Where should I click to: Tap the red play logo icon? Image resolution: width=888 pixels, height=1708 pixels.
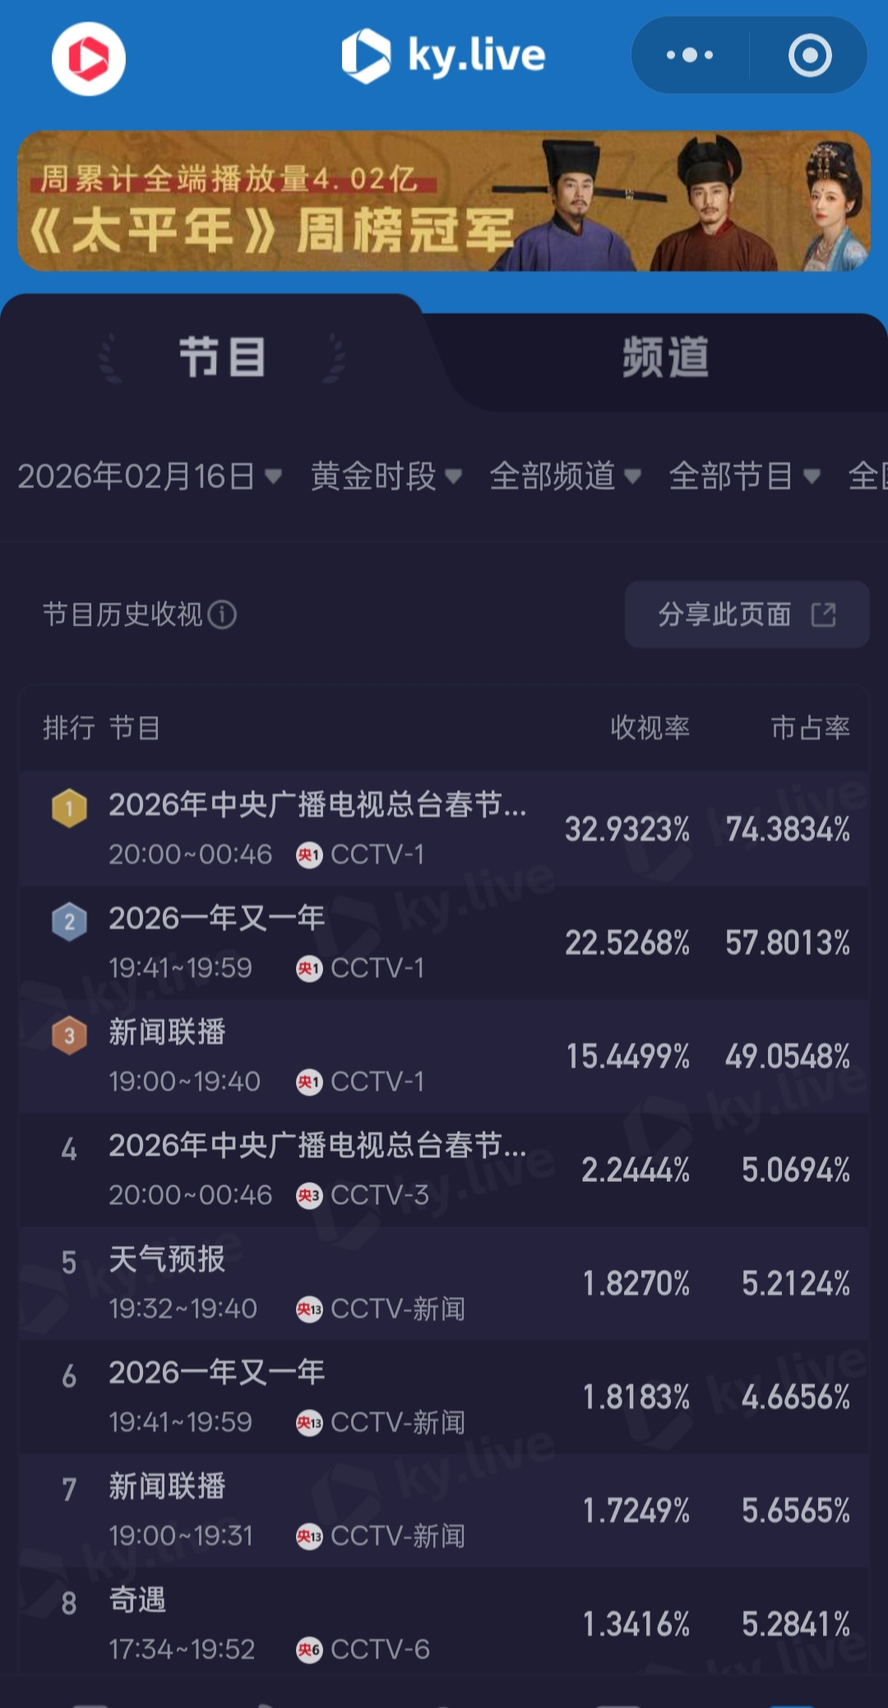[x=89, y=58]
